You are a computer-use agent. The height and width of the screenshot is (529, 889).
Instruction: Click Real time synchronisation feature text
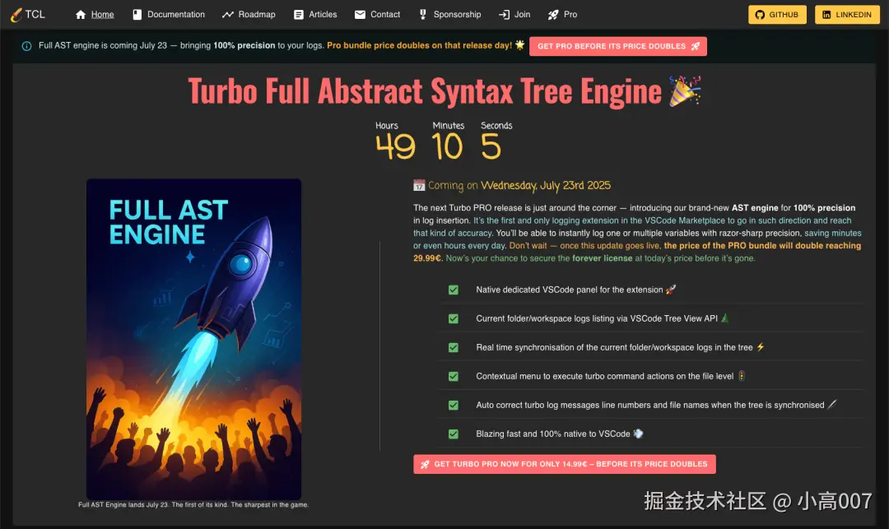(x=614, y=348)
